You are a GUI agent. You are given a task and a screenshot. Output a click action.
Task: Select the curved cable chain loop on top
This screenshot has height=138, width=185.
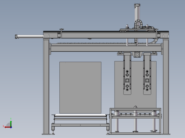(x=138, y=24)
